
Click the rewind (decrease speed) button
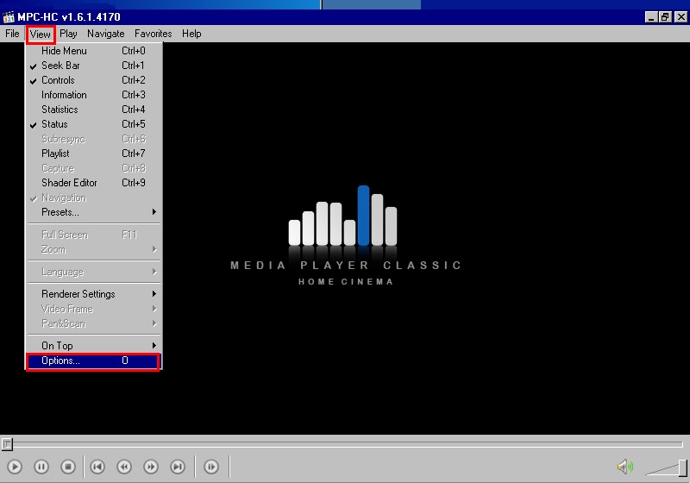tap(124, 467)
